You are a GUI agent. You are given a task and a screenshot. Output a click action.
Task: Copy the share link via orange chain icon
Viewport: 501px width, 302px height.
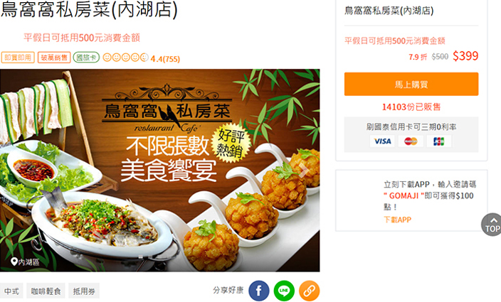click(x=310, y=291)
